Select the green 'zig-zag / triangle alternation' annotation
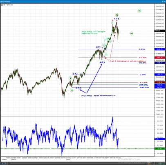This screenshot has width=166, height=165. coord(93,33)
